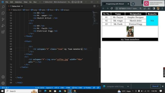Open notifications bell in status bar
The height and width of the screenshot is (93, 165).
(98, 88)
